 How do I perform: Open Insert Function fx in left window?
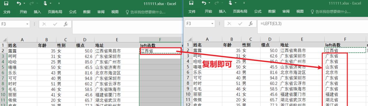click(66, 24)
